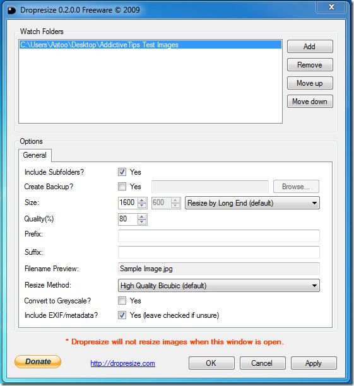Click the Quality 80 value field

pos(128,219)
